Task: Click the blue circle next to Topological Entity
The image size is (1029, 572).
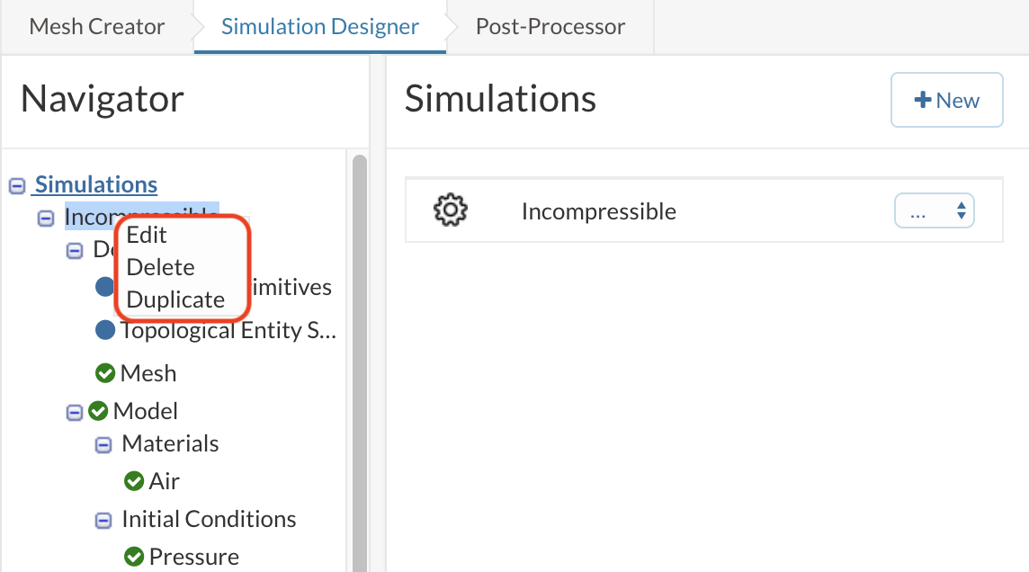Action: point(105,330)
